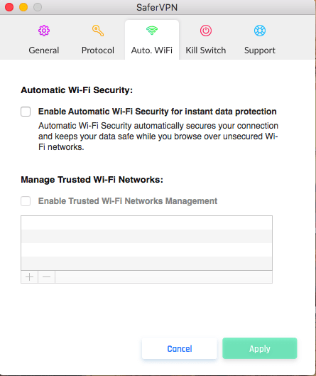Toggle Enable Trusted Wi-Fi Networks Management checkbox
Viewport: 316px width, 376px height.
click(x=26, y=201)
